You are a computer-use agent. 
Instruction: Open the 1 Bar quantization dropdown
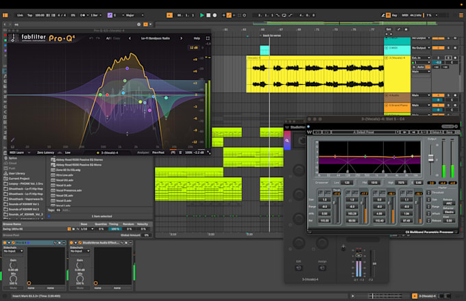[96, 15]
